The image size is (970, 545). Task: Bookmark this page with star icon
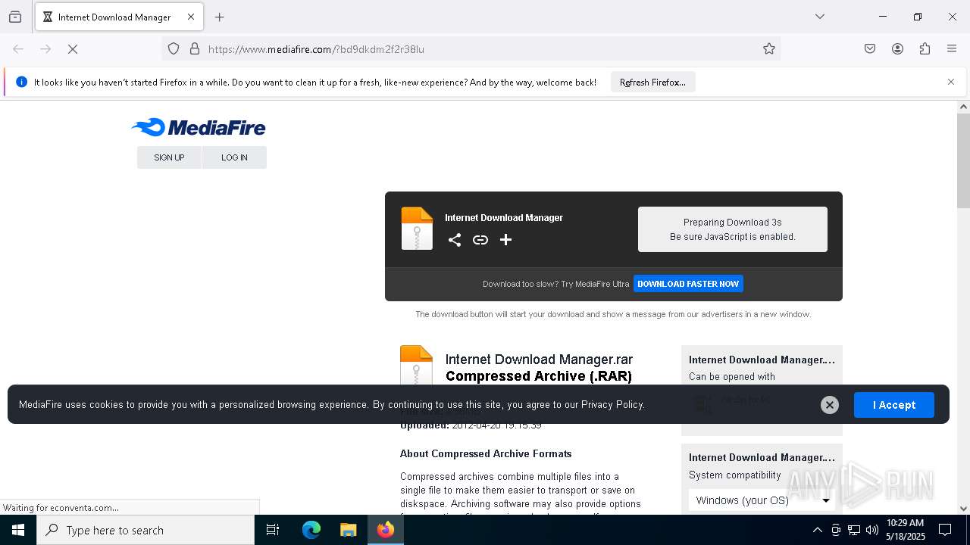(769, 49)
